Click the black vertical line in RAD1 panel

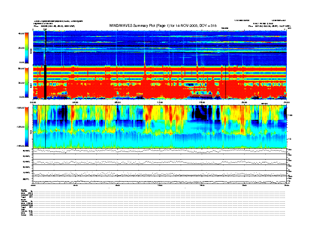226,82
